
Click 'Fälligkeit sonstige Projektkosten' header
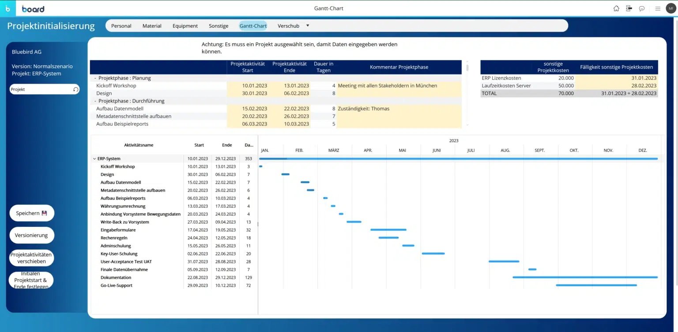coord(616,67)
